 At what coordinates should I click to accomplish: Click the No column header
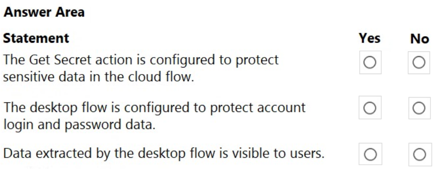click(419, 38)
